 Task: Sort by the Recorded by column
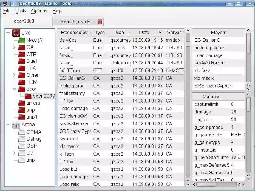click(74, 33)
